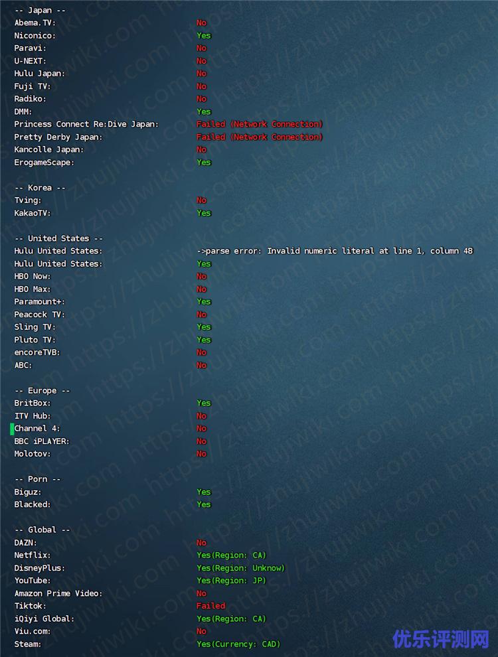Select the 'Tiktok:' label
Screen dimensions: 498x657
point(30,606)
